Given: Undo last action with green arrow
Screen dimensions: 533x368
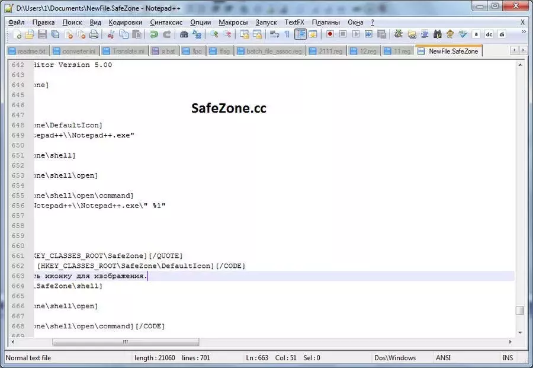Looking at the screenshot, I should (154, 34).
